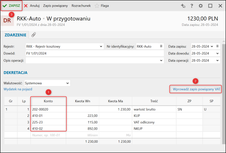Open attachments via the paperclip icon
The height and width of the screenshot is (153, 226).
34,35
